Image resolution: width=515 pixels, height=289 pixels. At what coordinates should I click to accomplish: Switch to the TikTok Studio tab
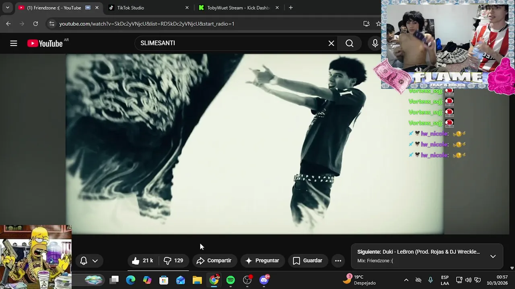[130, 8]
